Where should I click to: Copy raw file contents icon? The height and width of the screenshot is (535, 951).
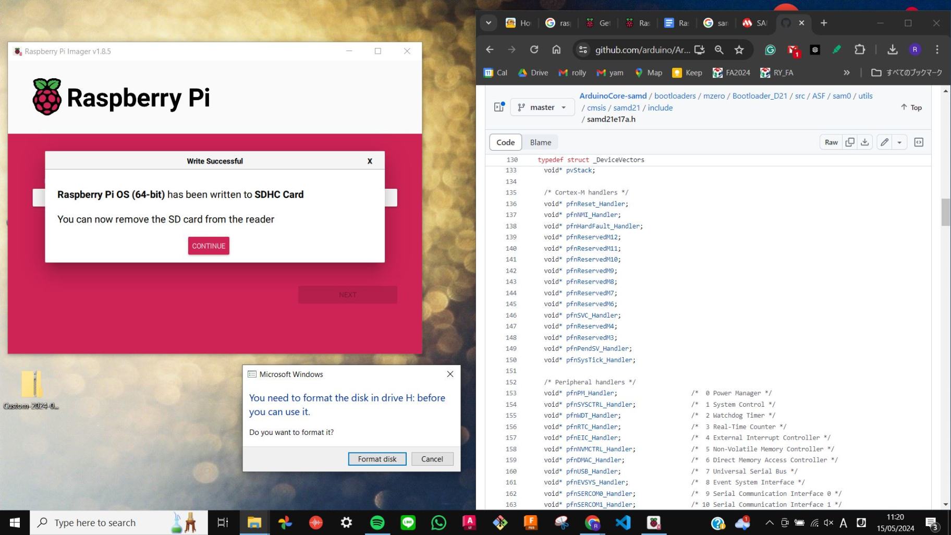coord(850,142)
